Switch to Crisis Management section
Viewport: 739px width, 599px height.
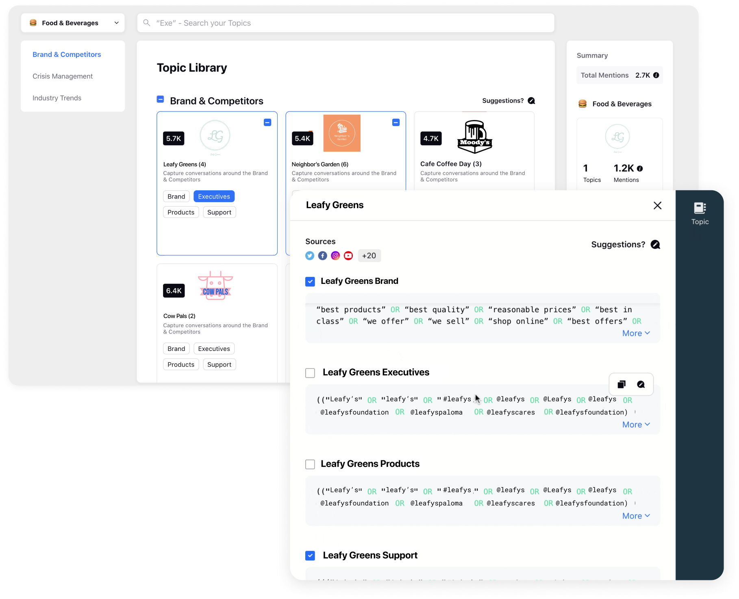point(63,76)
